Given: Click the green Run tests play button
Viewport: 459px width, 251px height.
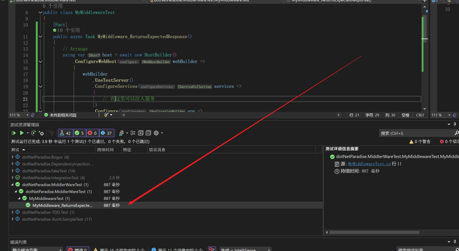Looking at the screenshot, I should pos(22,133).
